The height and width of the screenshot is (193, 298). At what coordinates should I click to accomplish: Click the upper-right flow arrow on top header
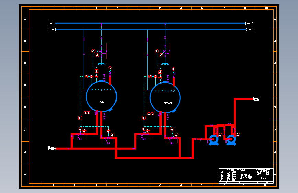(x=249, y=23)
